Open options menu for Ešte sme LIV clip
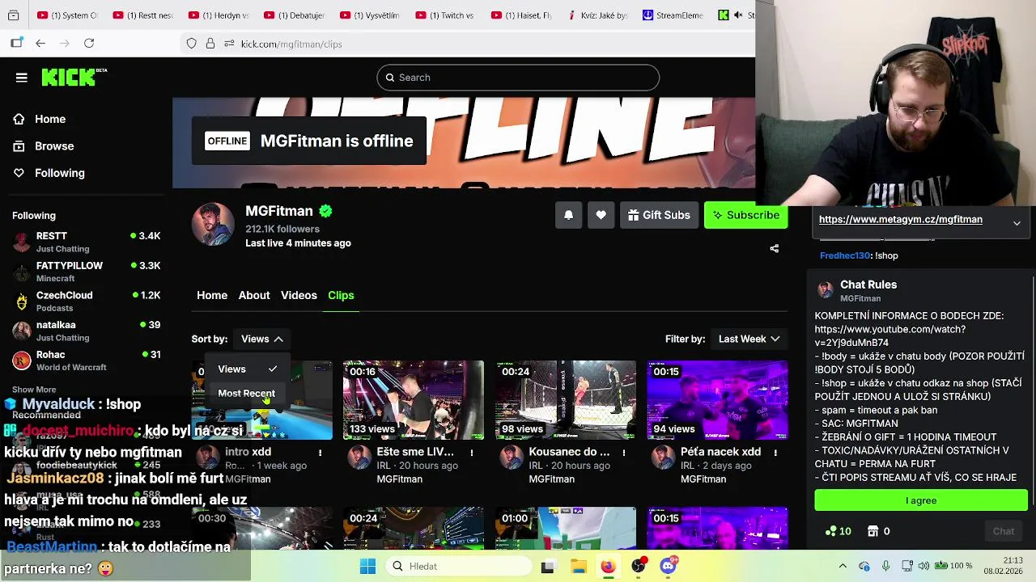 pyautogui.click(x=472, y=453)
